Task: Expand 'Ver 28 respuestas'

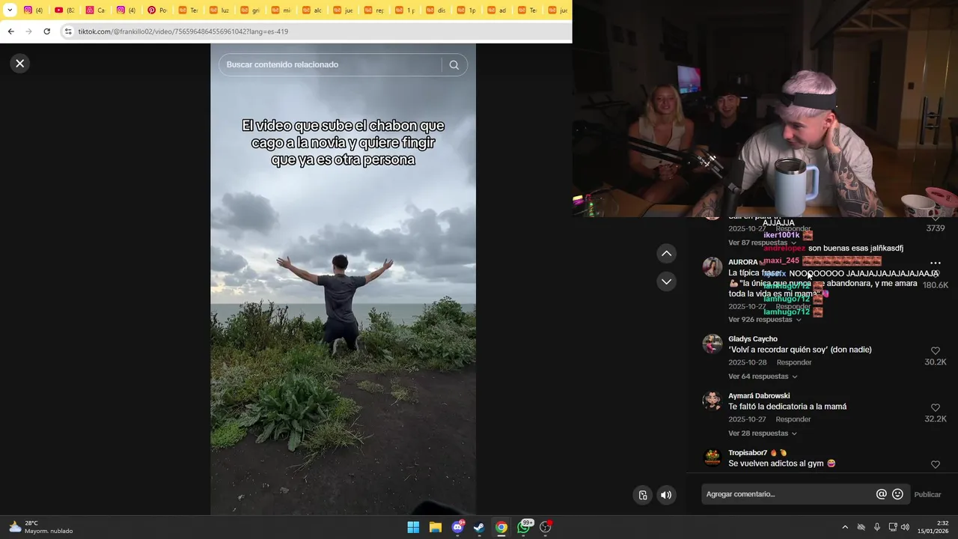Action: point(762,433)
